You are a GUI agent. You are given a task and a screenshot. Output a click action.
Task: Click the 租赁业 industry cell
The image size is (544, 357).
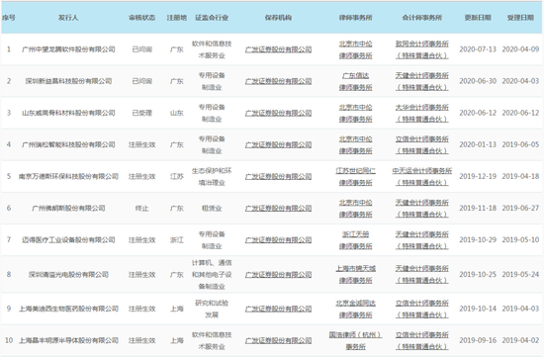212,208
